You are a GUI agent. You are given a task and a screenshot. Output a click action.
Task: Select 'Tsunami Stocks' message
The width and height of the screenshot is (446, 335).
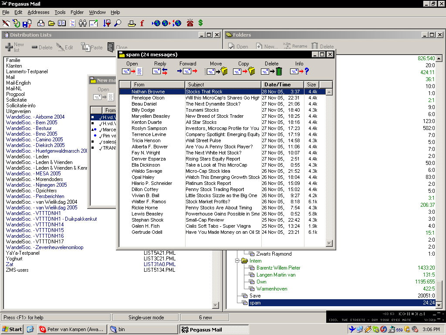point(223,110)
